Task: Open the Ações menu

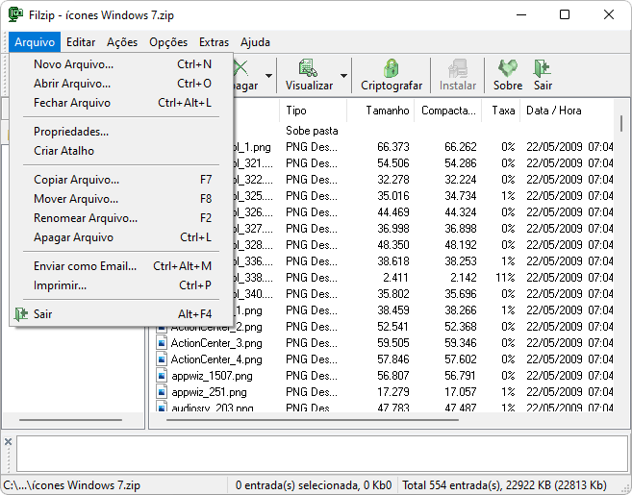Action: coord(122,42)
